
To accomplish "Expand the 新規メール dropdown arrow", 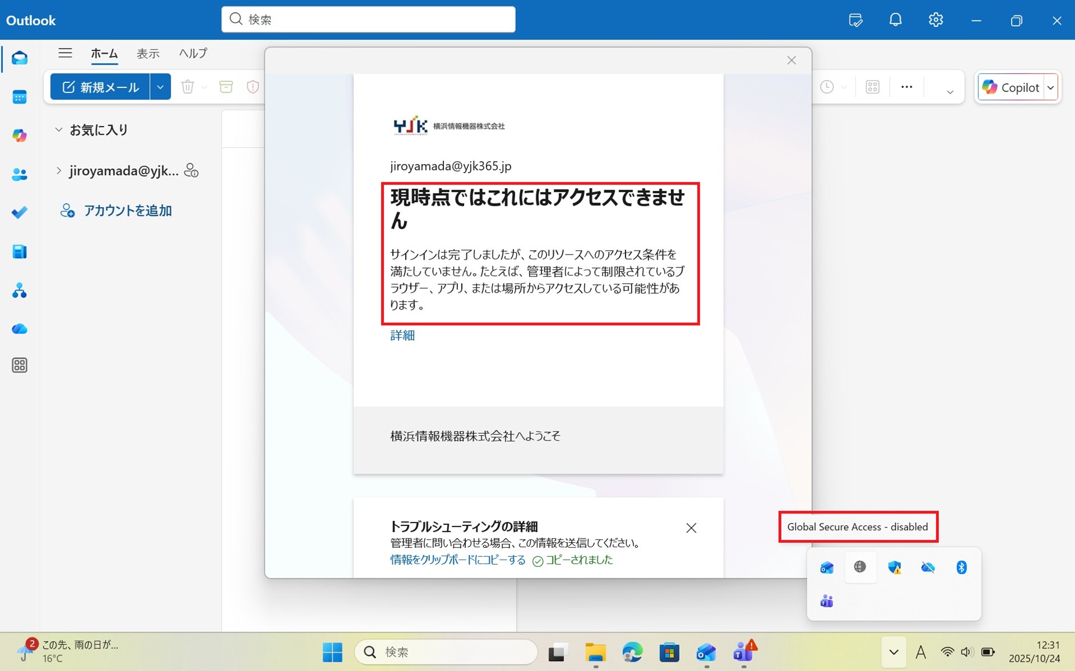I will tap(160, 87).
